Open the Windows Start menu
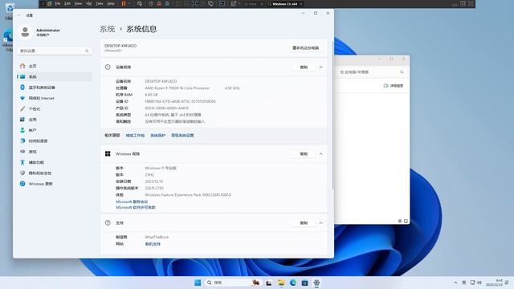Image resolution: width=514 pixels, height=289 pixels. (x=198, y=283)
